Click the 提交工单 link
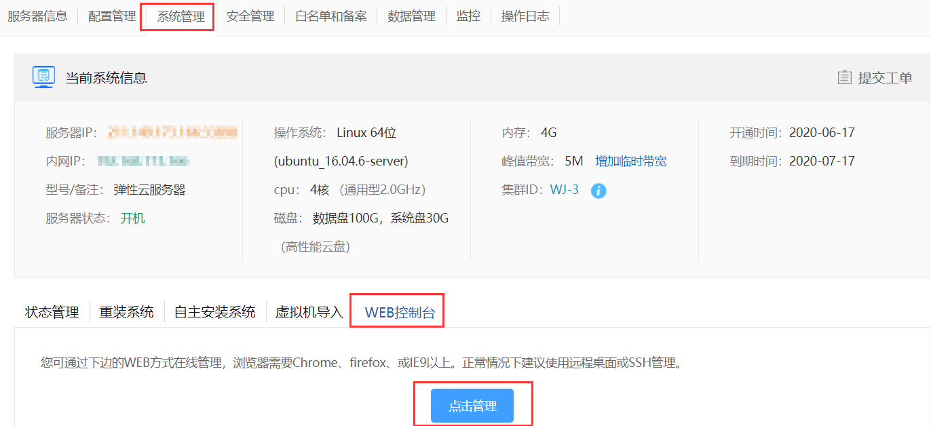 pyautogui.click(x=885, y=78)
